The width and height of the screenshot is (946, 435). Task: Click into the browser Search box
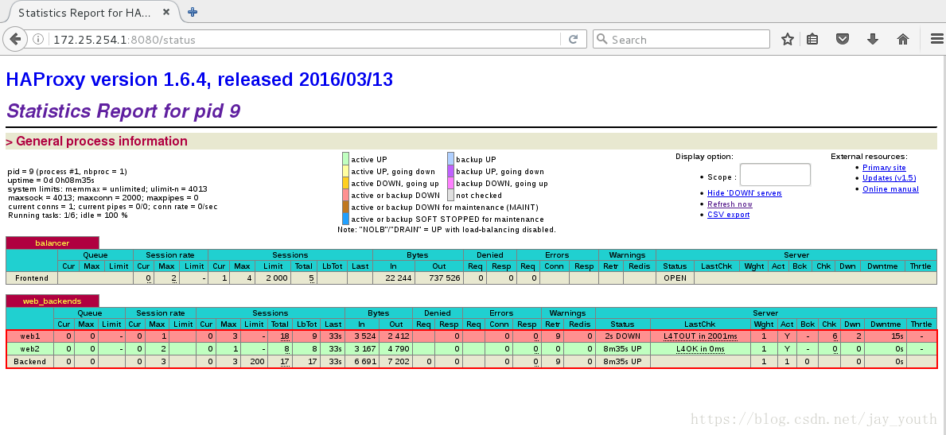[681, 39]
